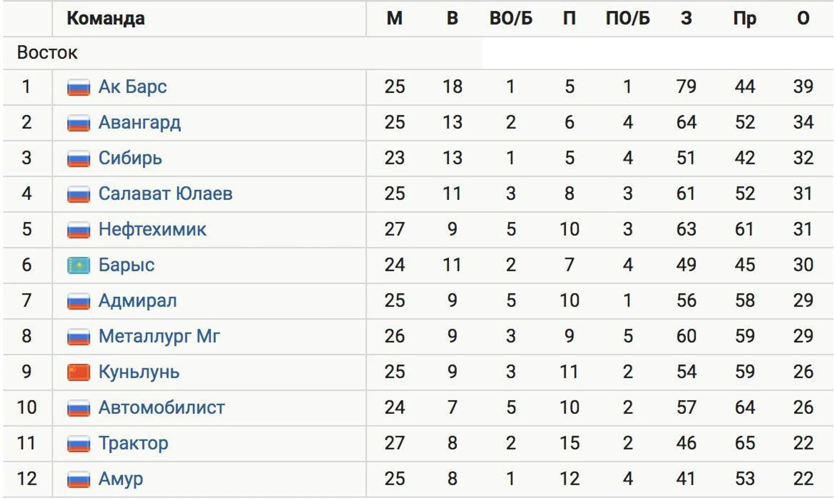The height and width of the screenshot is (499, 836).
Task: Click the ПО/Б column header
Action: [628, 18]
